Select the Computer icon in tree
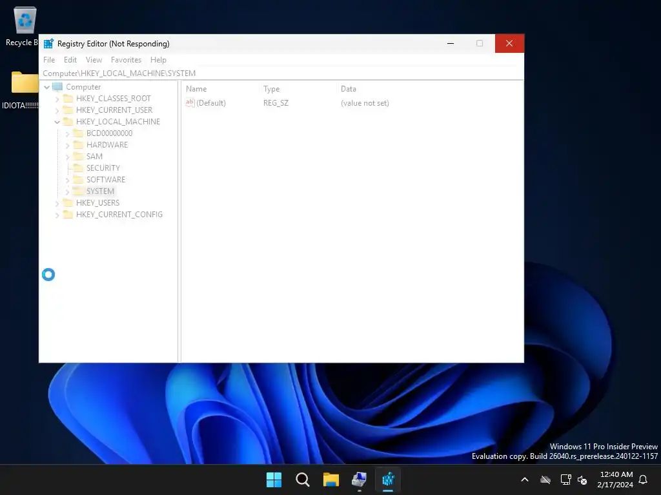This screenshot has height=495, width=661. tap(57, 87)
